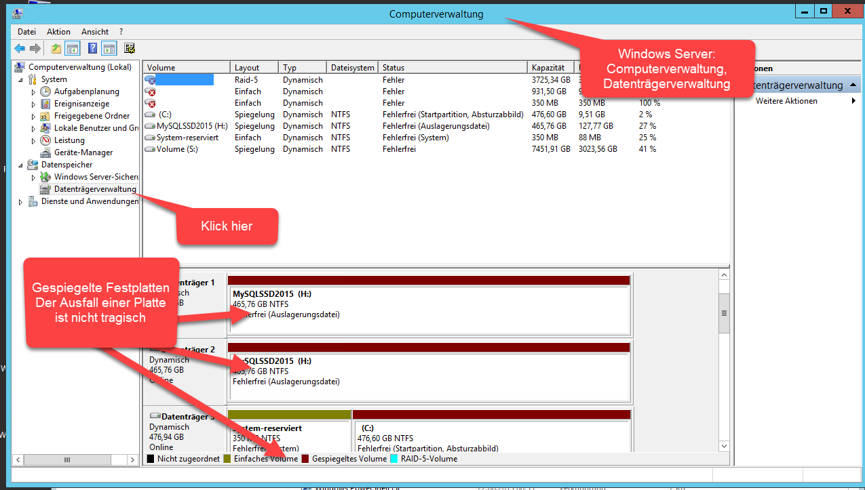Expand the Windows Server-Sicherung node
The width and height of the screenshot is (865, 490).
click(34, 178)
